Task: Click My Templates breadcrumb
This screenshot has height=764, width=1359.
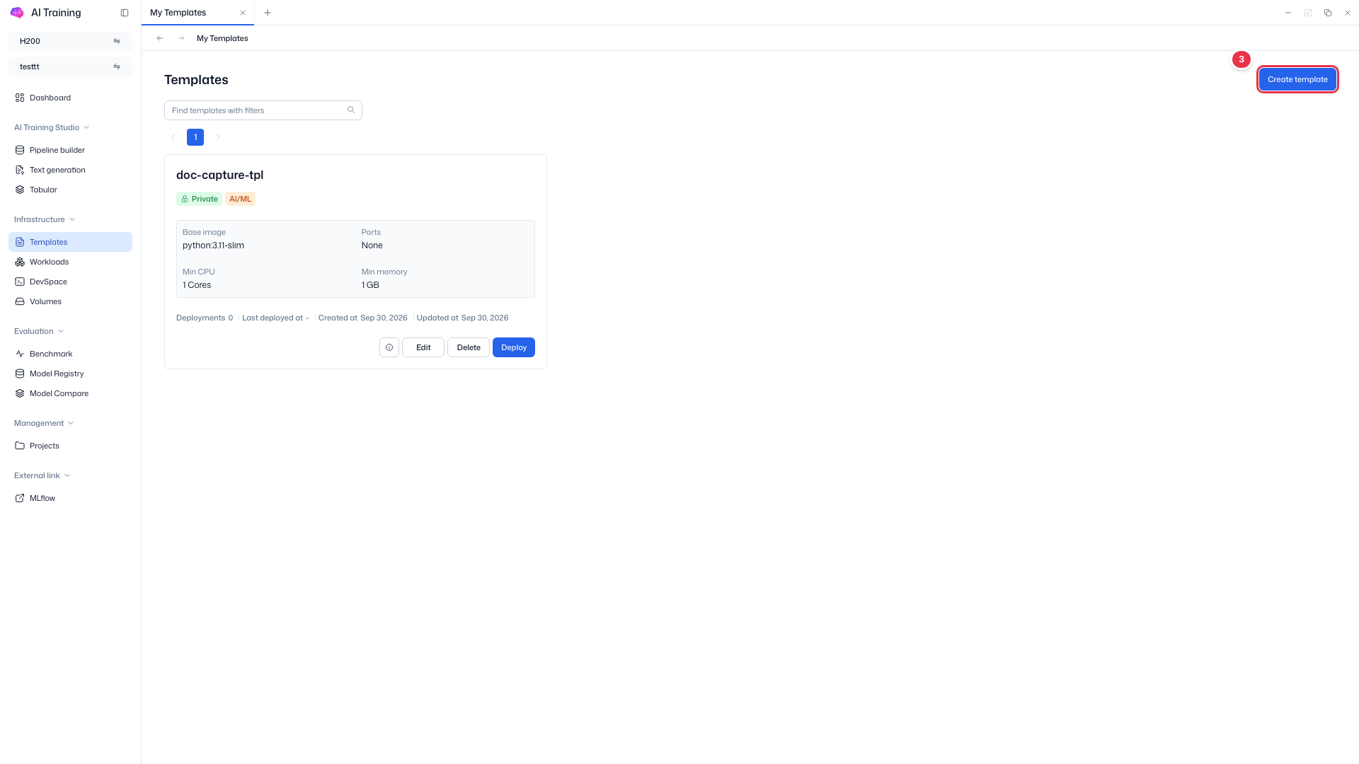Action: coord(222,38)
